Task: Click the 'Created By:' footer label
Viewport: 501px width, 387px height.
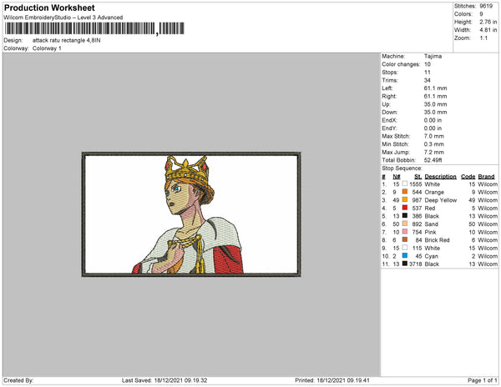Action: tap(18, 380)
